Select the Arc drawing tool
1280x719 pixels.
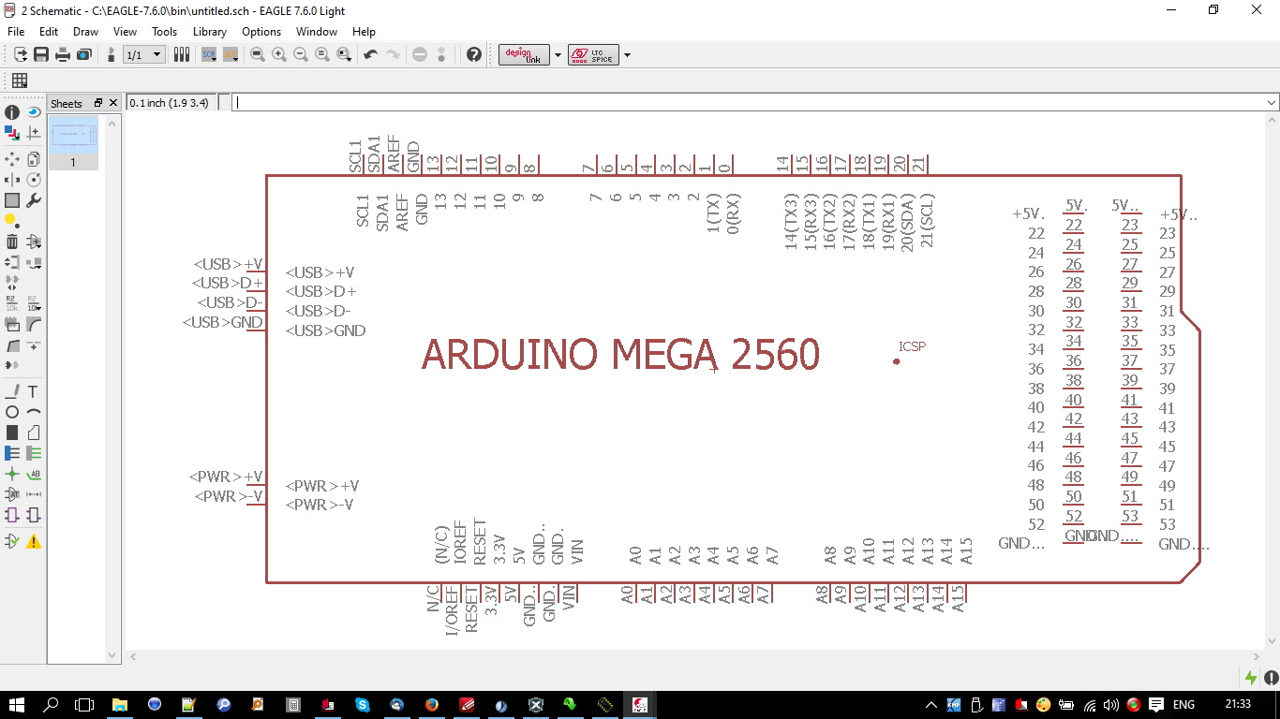point(34,412)
